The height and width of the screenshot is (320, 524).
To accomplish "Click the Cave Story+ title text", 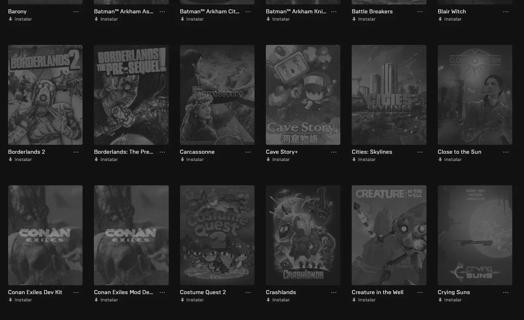I will 282,152.
